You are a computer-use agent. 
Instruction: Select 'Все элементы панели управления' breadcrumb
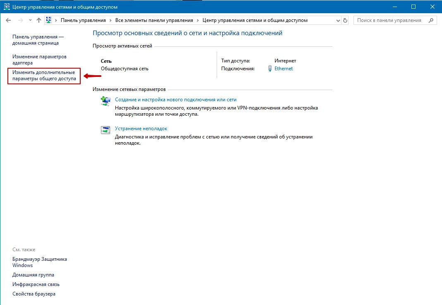(x=154, y=20)
